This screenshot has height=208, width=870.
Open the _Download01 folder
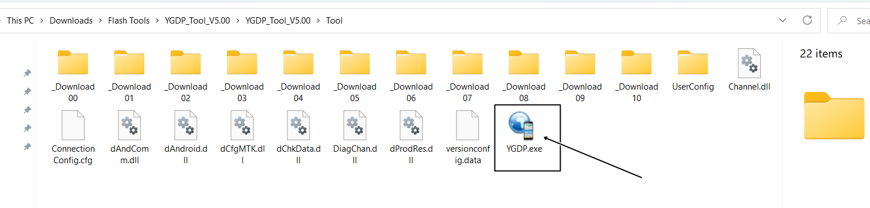tap(129, 75)
